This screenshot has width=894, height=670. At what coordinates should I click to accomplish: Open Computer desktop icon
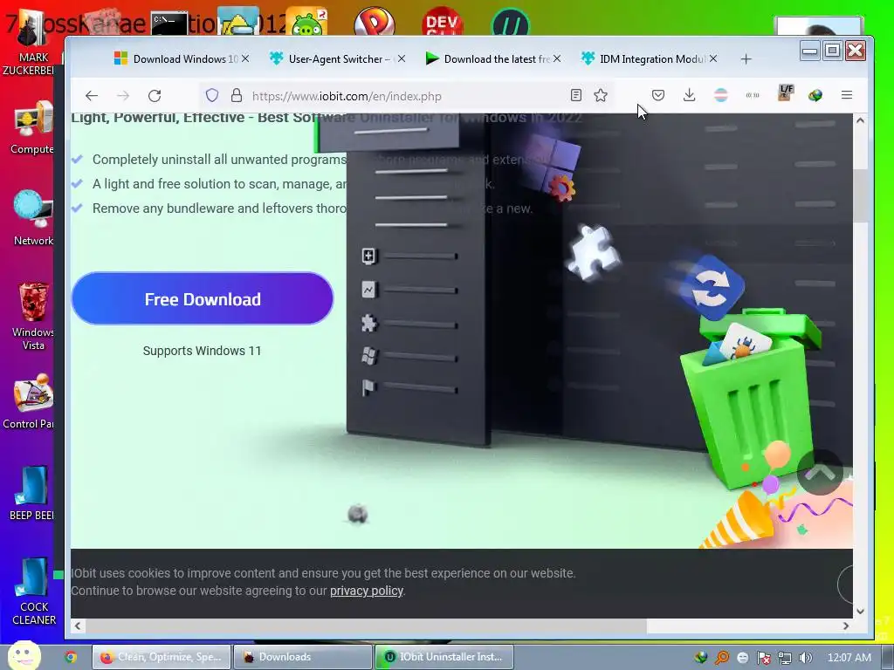click(x=32, y=127)
